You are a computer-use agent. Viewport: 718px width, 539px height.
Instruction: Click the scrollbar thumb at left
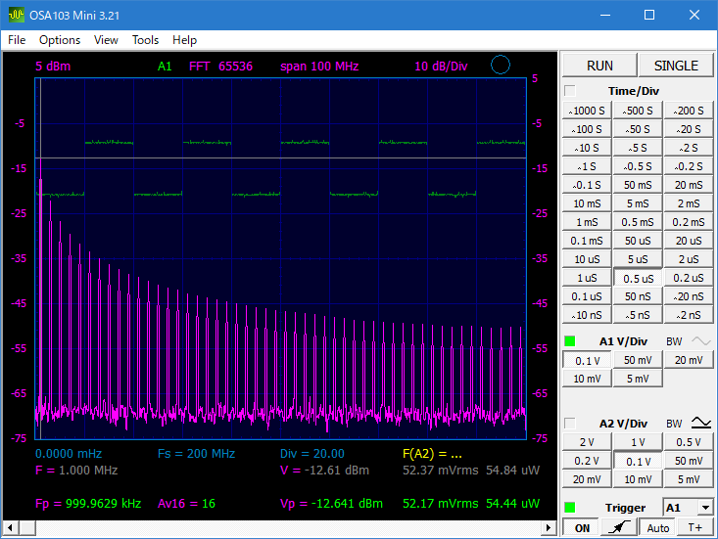tap(27, 527)
